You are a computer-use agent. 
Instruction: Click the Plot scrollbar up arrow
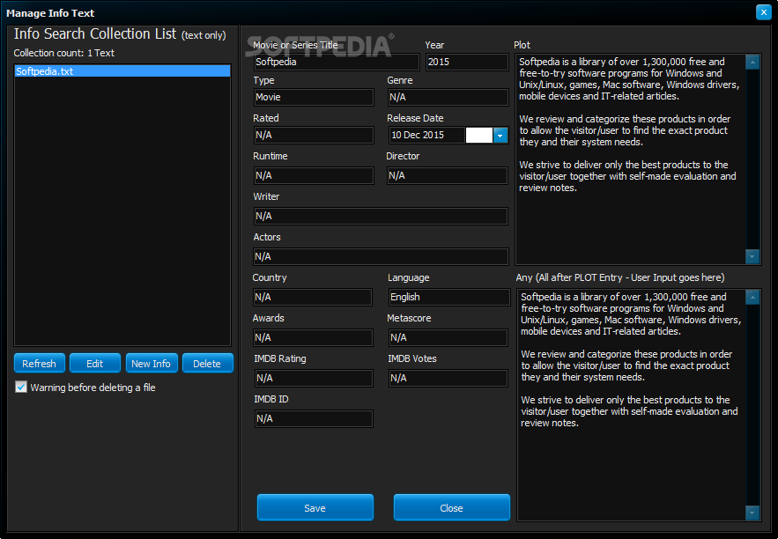click(x=752, y=62)
